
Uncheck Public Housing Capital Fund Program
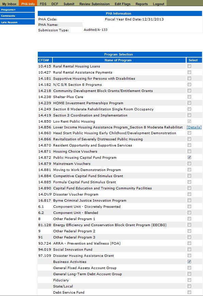coord(189,157)
